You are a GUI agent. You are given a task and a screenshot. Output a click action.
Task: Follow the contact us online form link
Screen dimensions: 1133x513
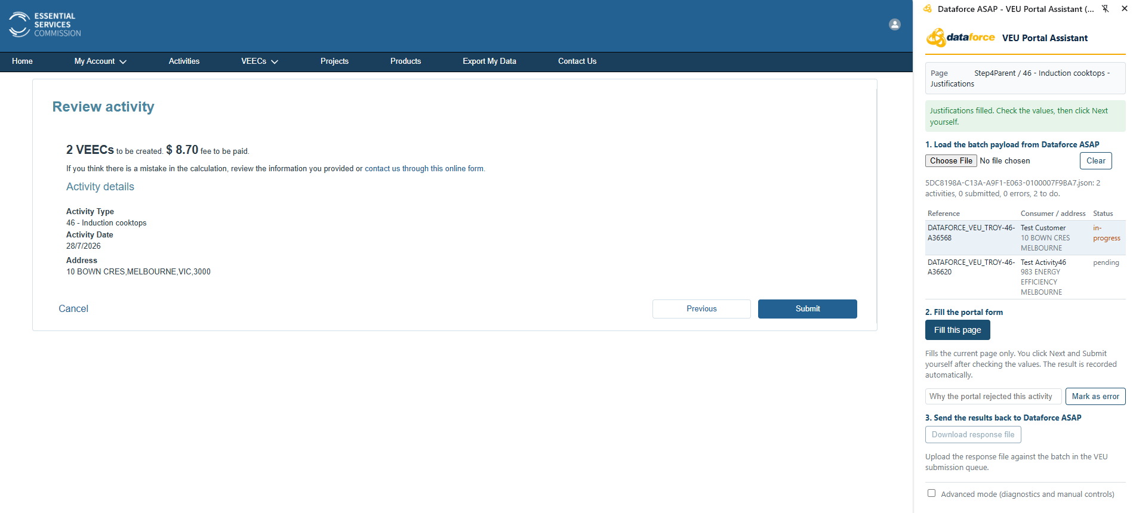[424, 169]
